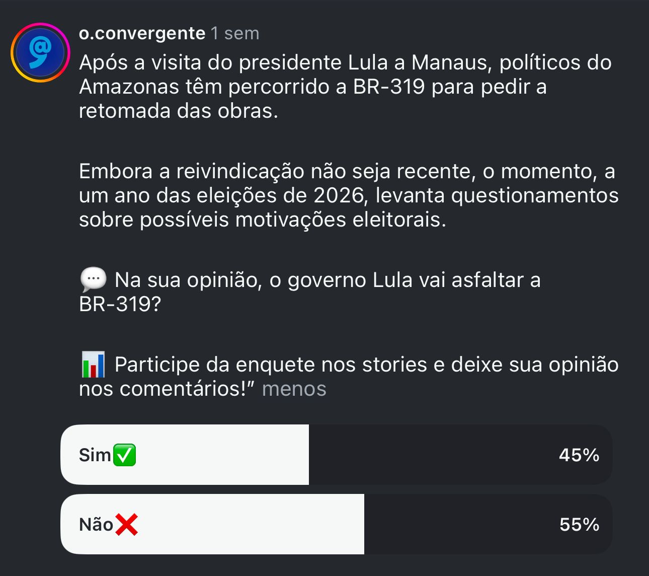Click the o.convergente username

pos(142,33)
